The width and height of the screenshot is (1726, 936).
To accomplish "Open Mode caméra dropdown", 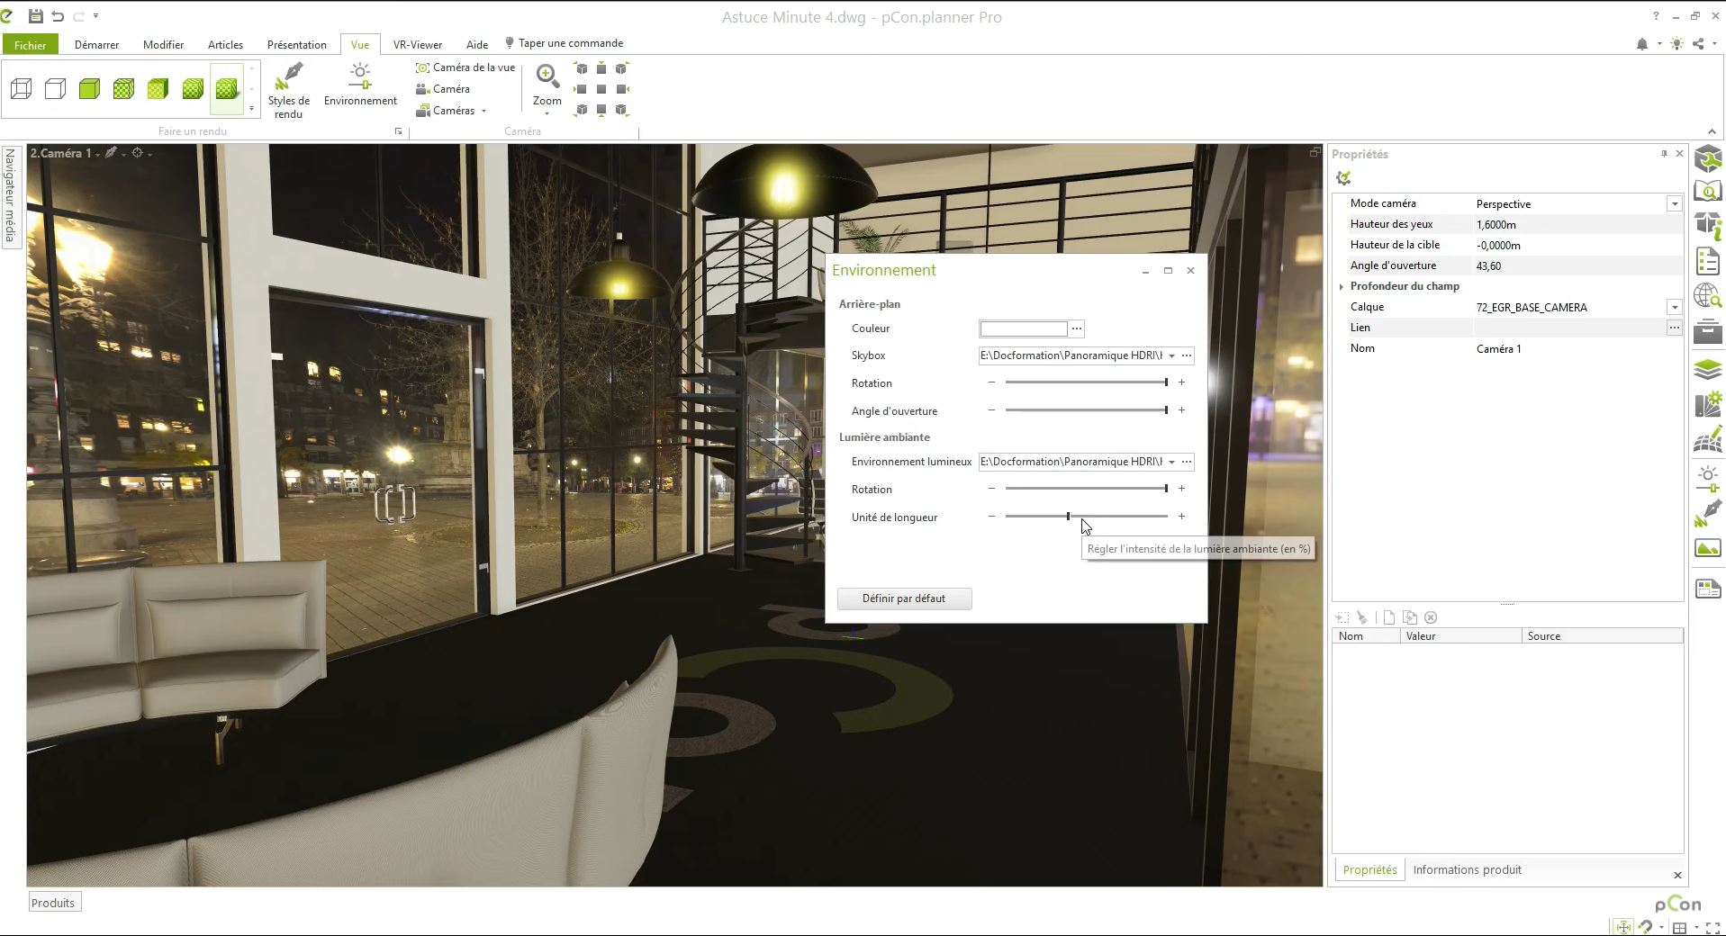I will pos(1674,204).
